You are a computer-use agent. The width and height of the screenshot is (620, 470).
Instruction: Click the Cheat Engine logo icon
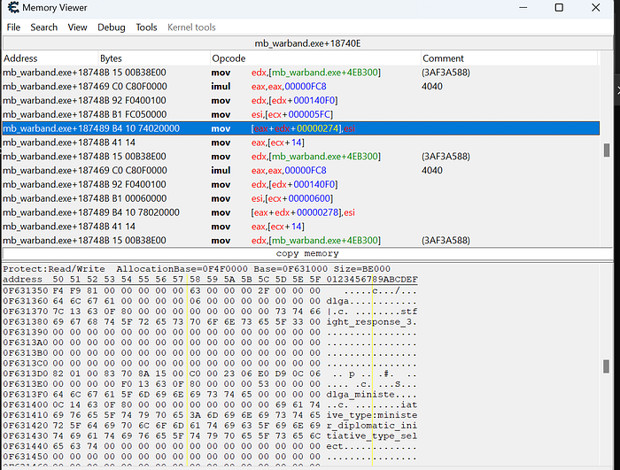(x=13, y=7)
